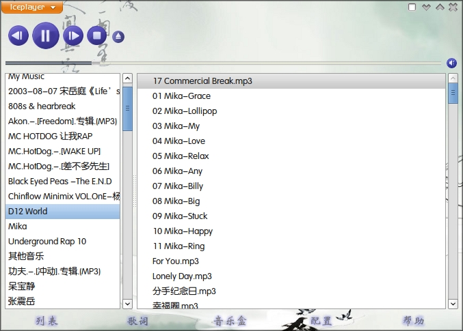The image size is (463, 331).
Task: Select MC.HotDog.-.[WAKE UP] folder
Action: tap(63, 152)
